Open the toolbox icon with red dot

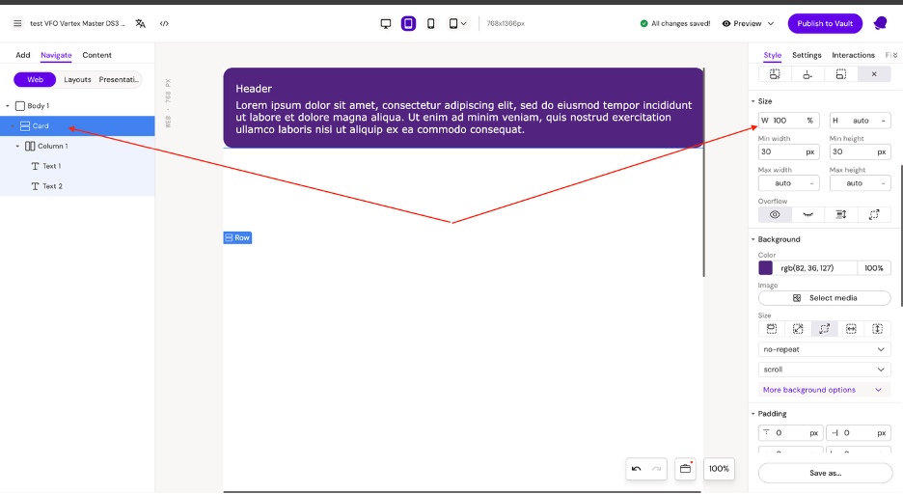click(x=685, y=469)
